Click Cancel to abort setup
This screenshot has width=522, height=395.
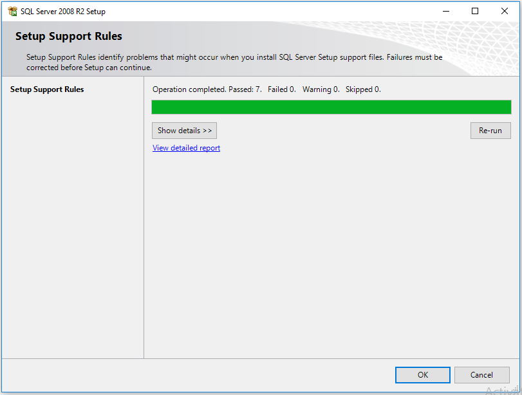point(481,375)
